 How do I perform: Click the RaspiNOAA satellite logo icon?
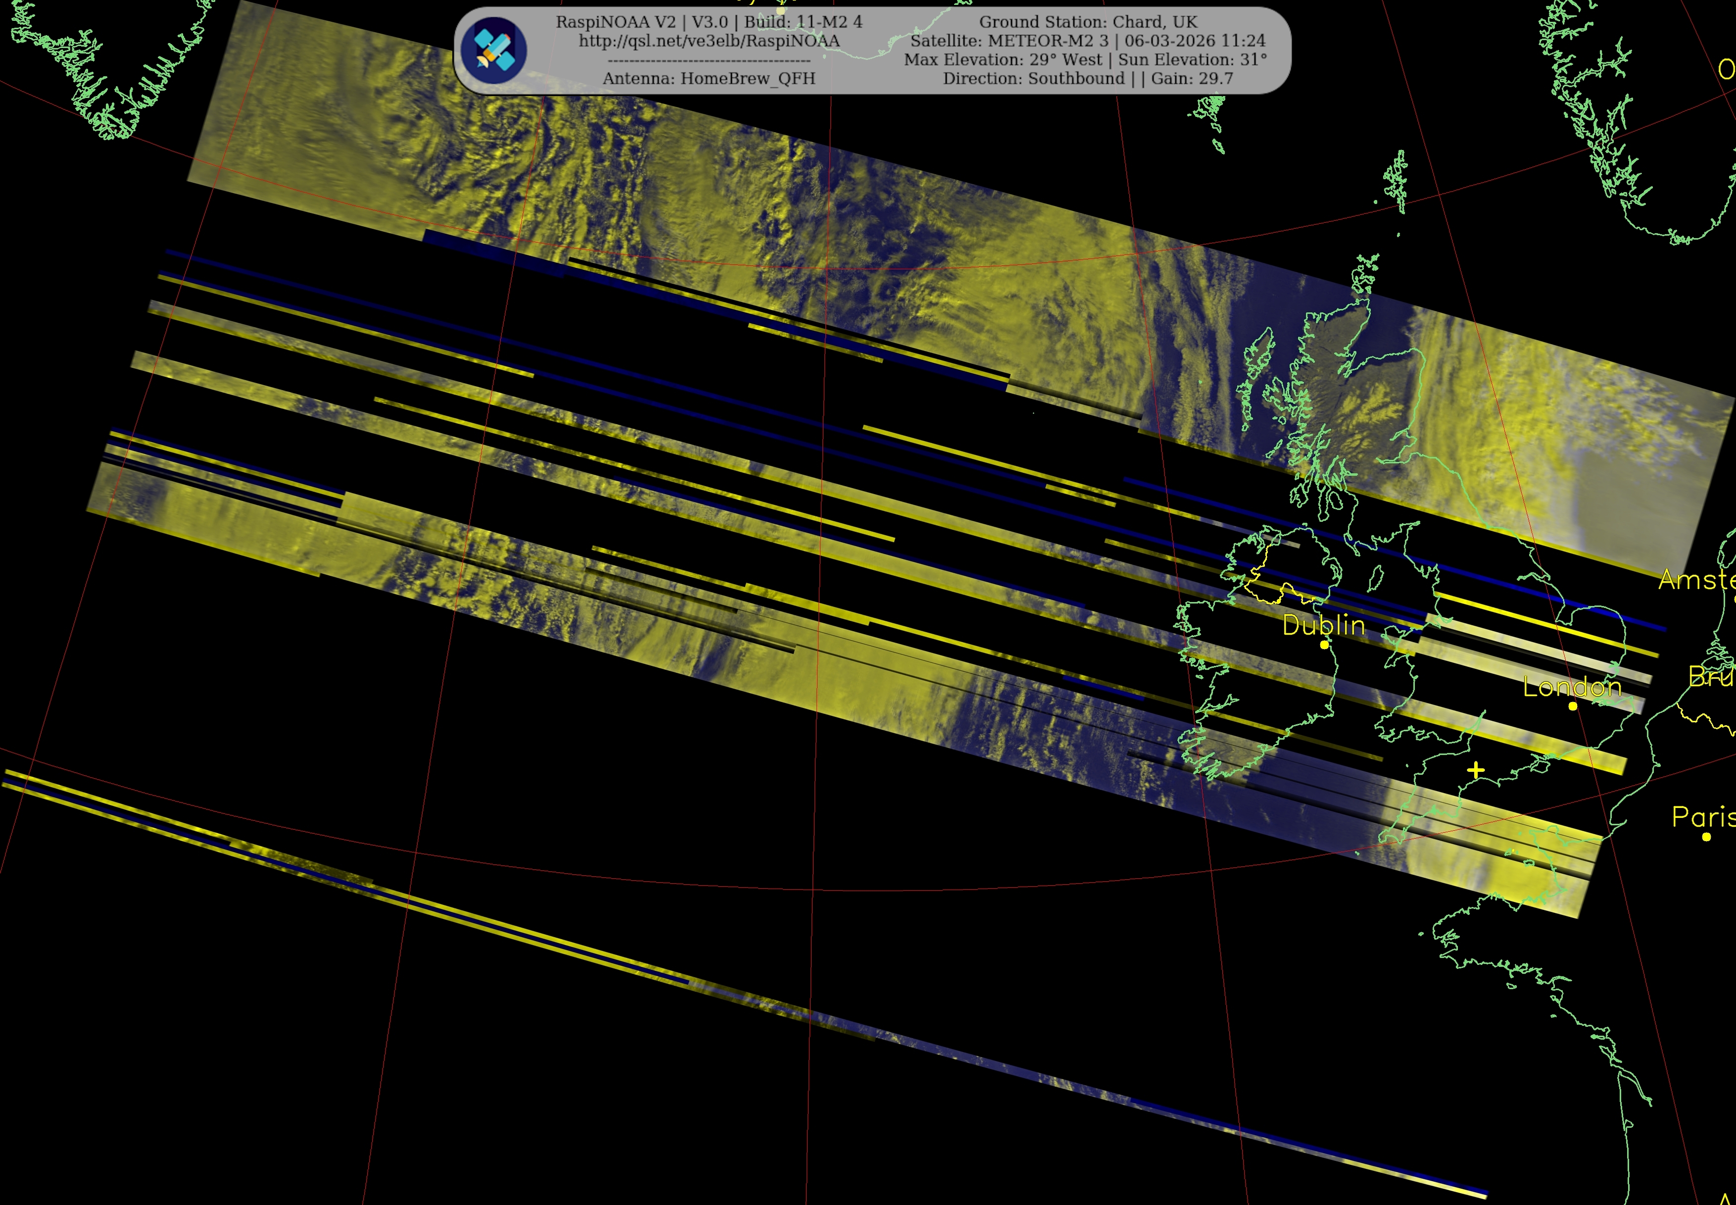coord(493,50)
